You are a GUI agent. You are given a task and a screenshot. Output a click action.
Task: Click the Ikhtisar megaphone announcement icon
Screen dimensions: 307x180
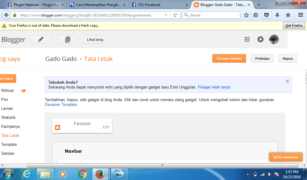[x=23, y=91]
